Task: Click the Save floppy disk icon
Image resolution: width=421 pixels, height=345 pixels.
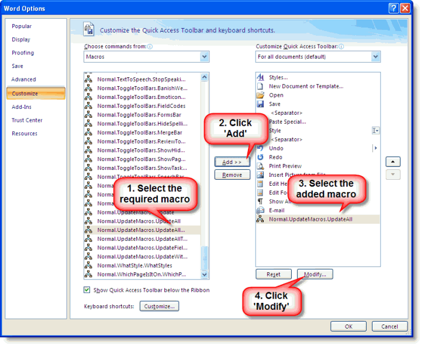Action: pyautogui.click(x=260, y=104)
